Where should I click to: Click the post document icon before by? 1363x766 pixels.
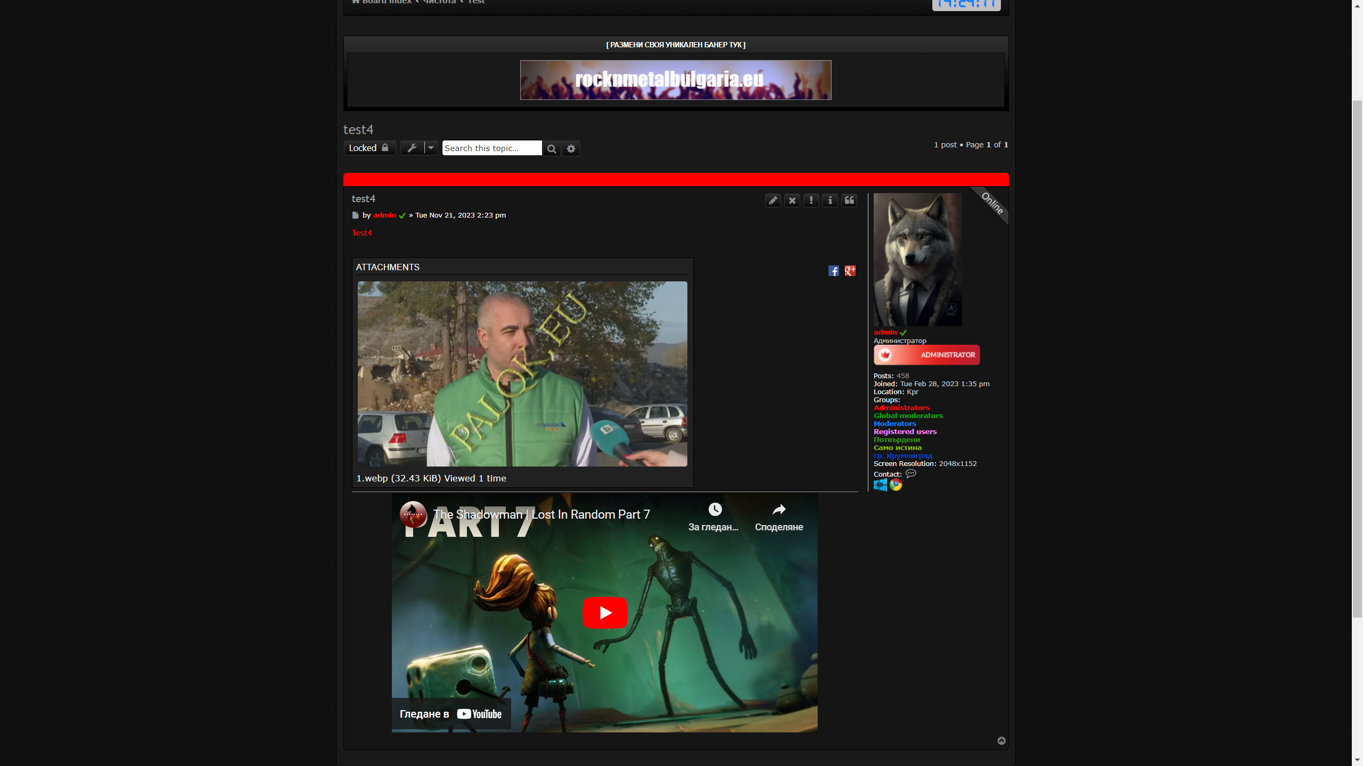click(355, 215)
